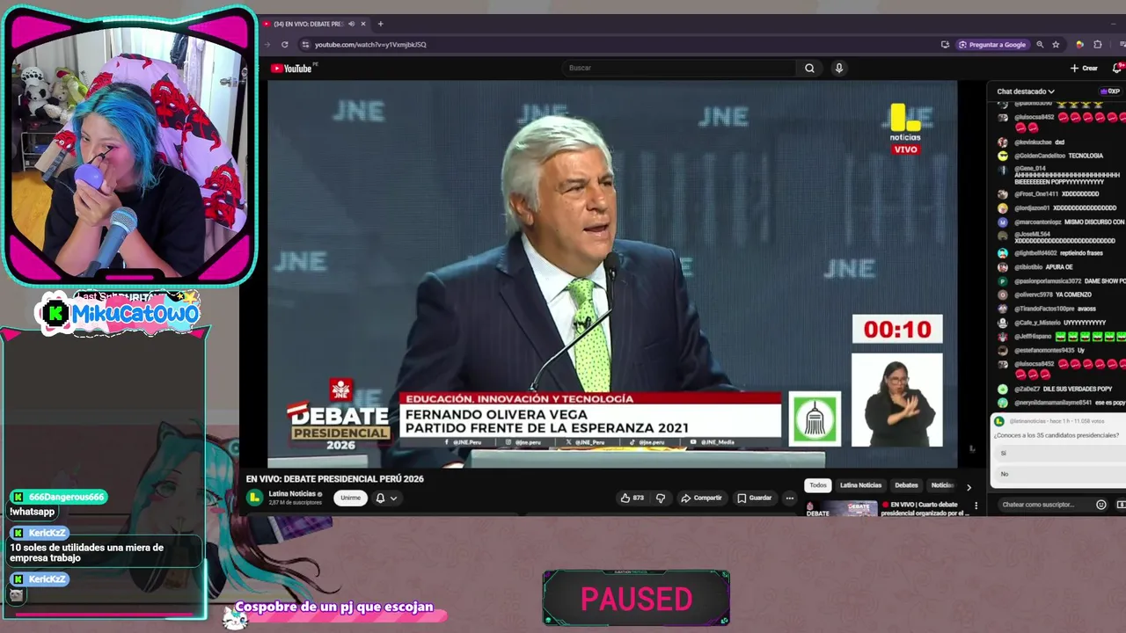Screen dimensions: 1126x633
Task: Click the Crear plus button
Action: tap(1084, 68)
